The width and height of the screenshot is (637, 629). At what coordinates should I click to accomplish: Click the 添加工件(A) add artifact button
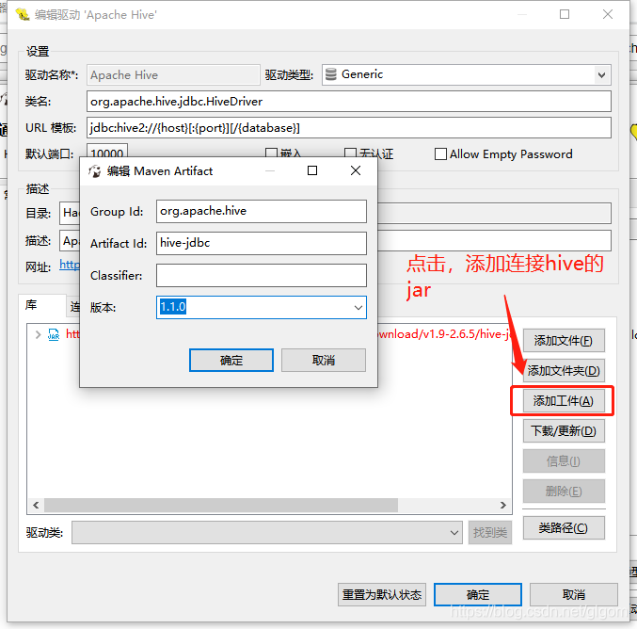click(564, 401)
